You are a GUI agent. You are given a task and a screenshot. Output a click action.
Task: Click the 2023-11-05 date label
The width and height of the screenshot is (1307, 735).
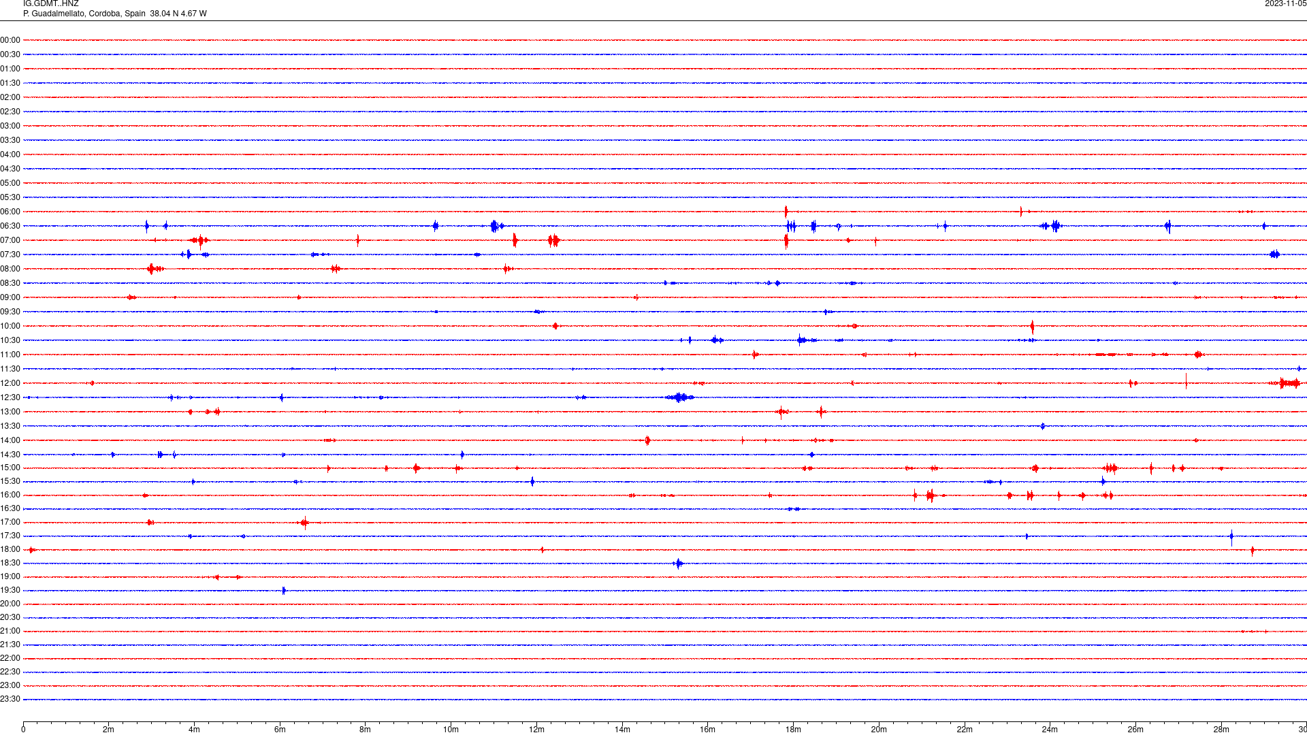1285,4
